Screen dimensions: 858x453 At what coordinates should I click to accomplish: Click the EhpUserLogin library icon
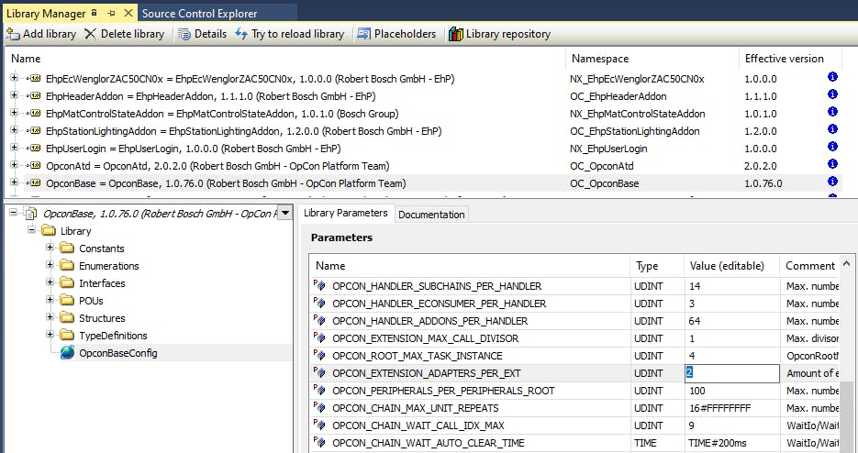(35, 149)
